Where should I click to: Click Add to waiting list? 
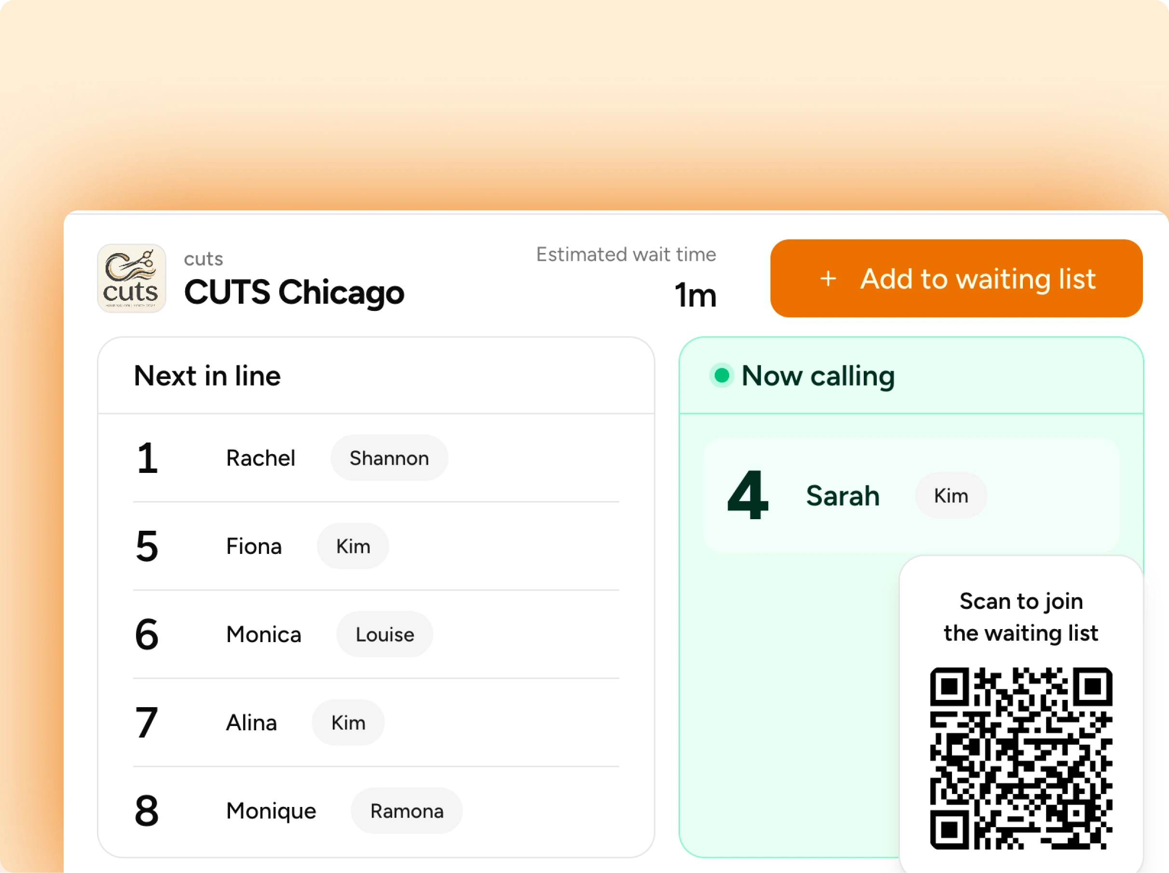point(955,278)
